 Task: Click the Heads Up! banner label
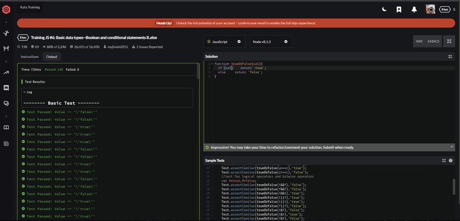tap(164, 23)
